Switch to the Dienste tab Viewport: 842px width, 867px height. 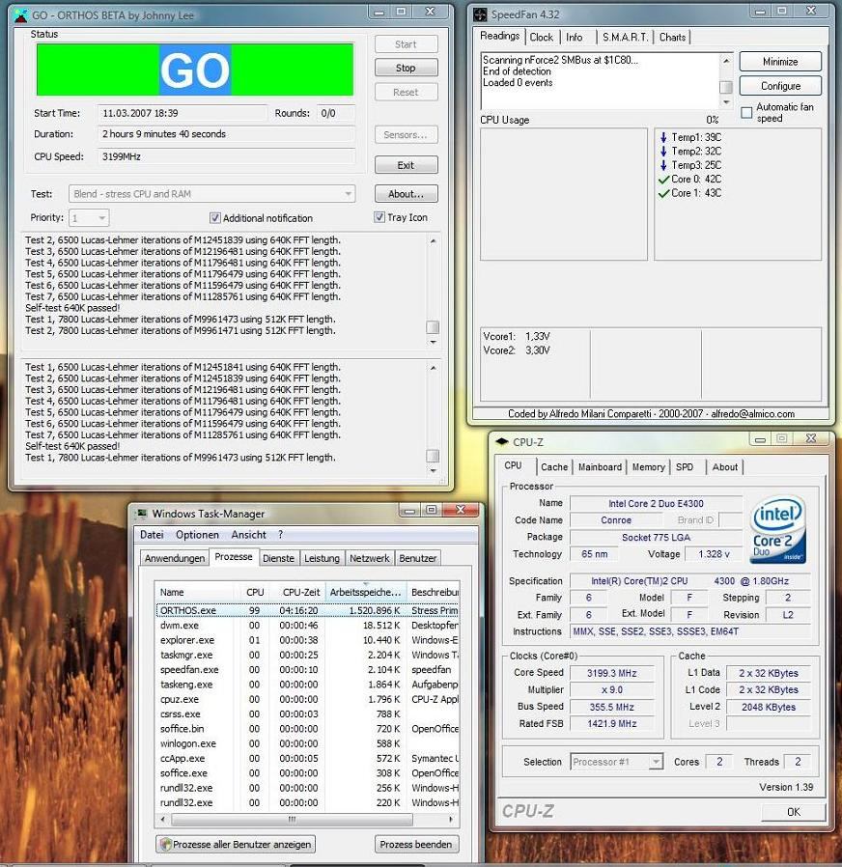pyautogui.click(x=278, y=558)
